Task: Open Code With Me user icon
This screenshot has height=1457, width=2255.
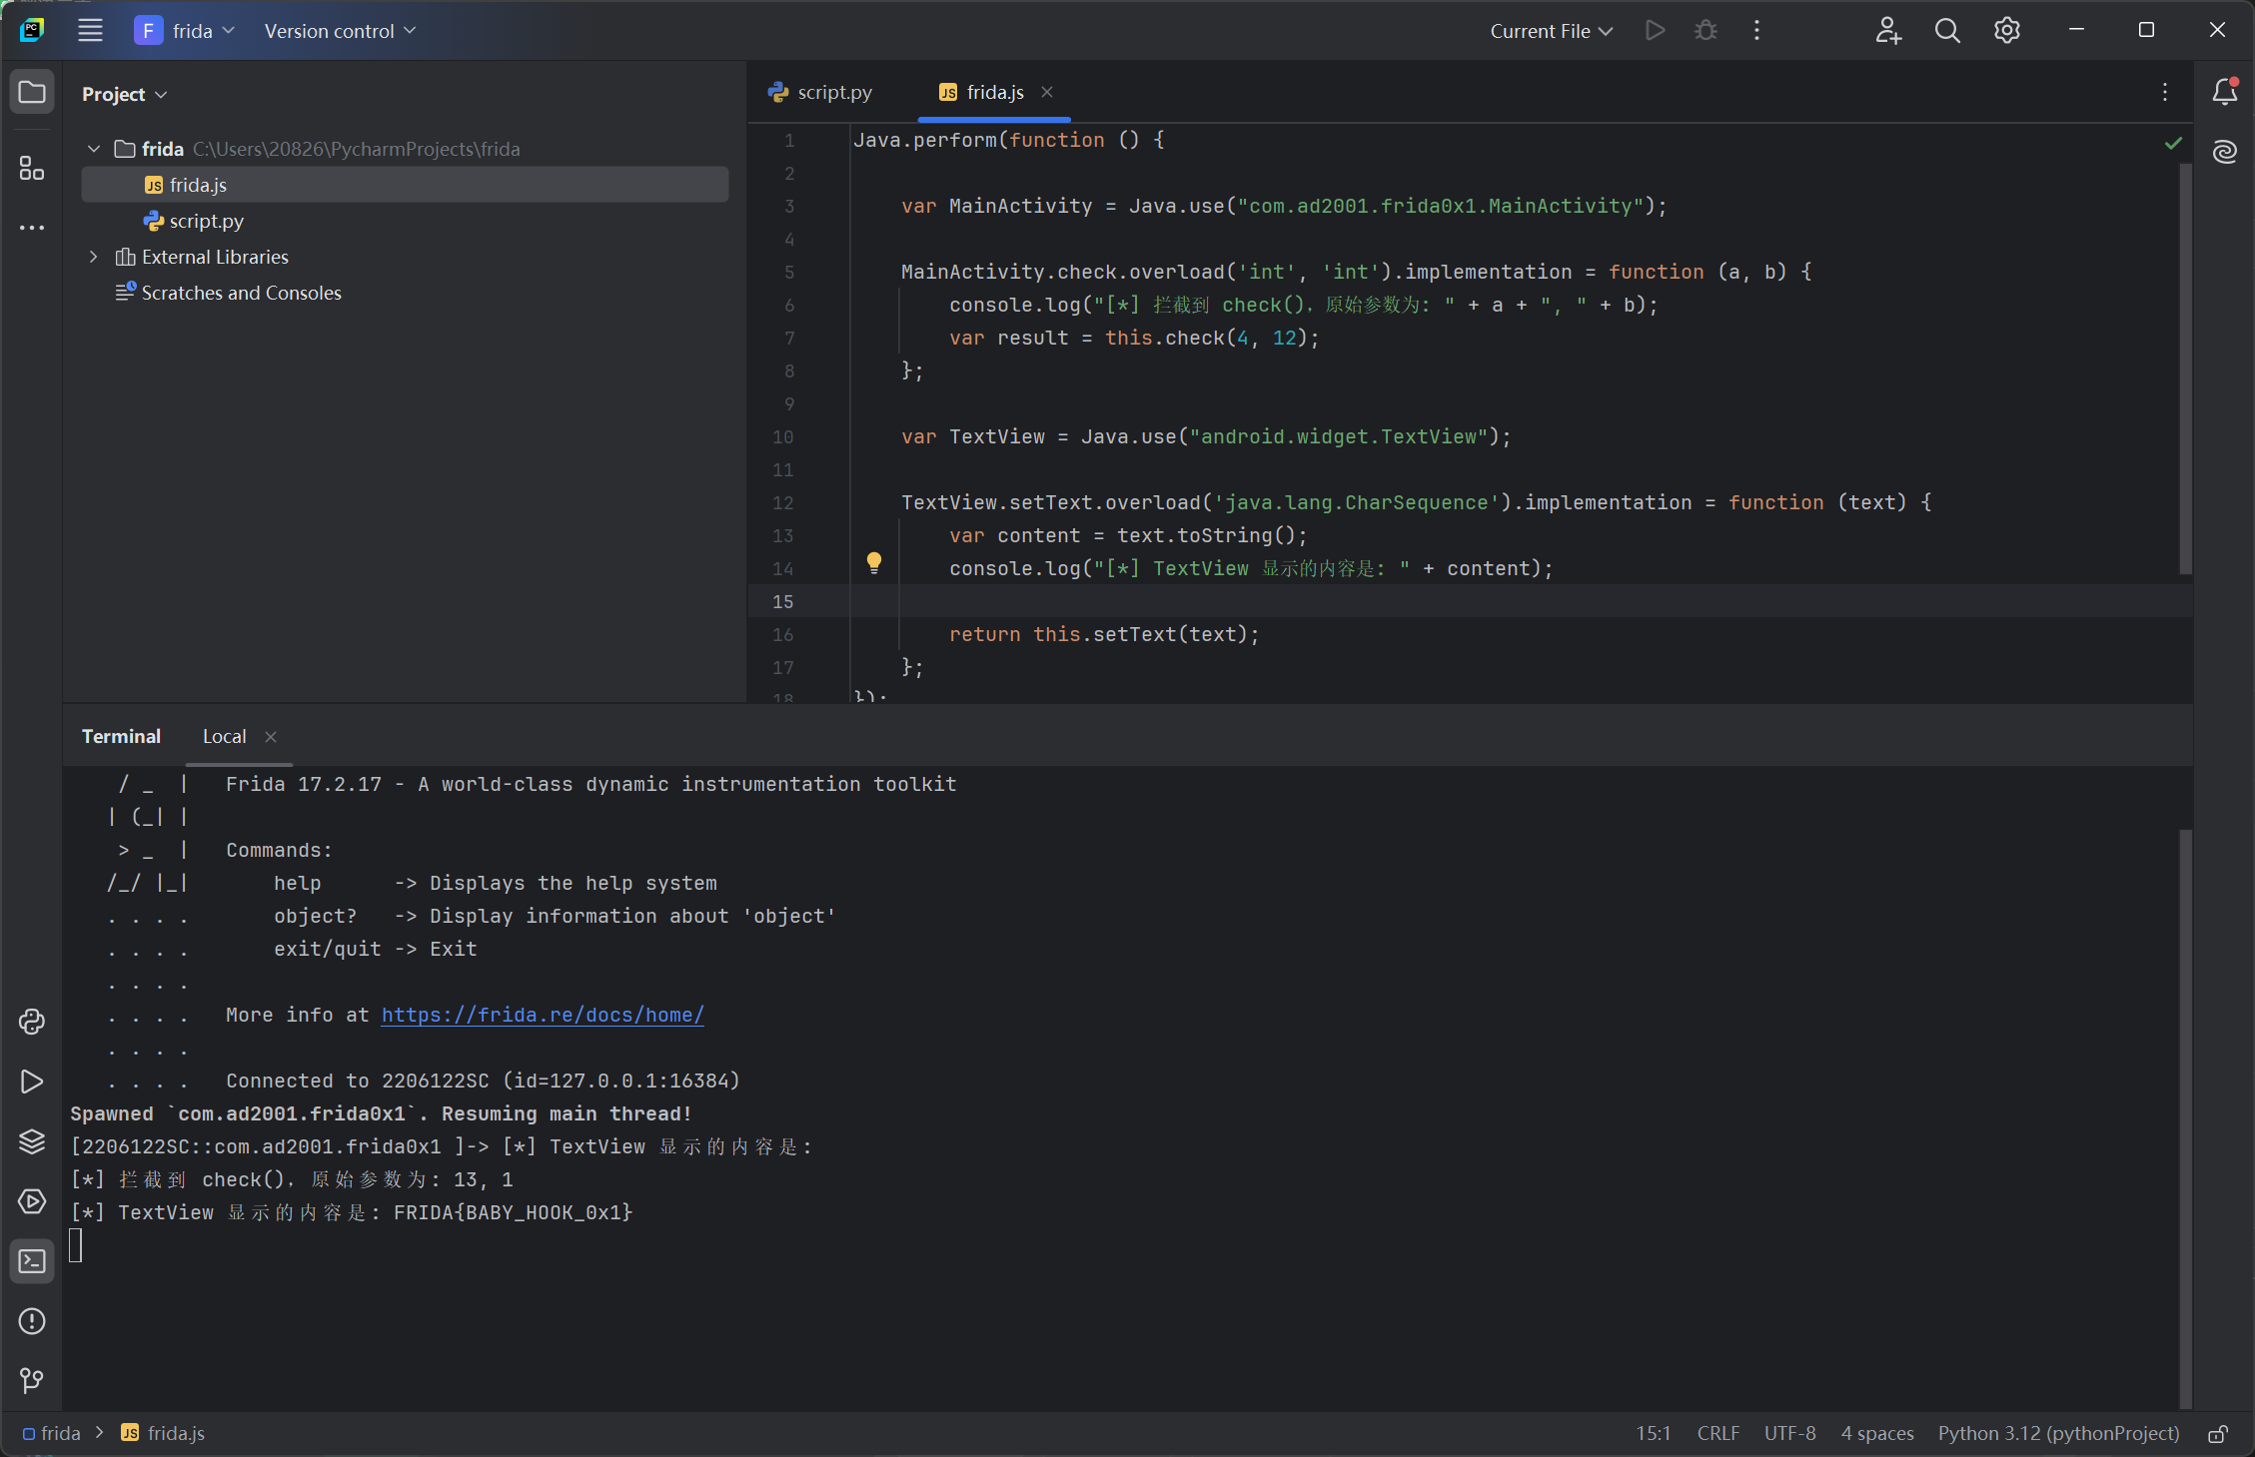Action: (1887, 30)
